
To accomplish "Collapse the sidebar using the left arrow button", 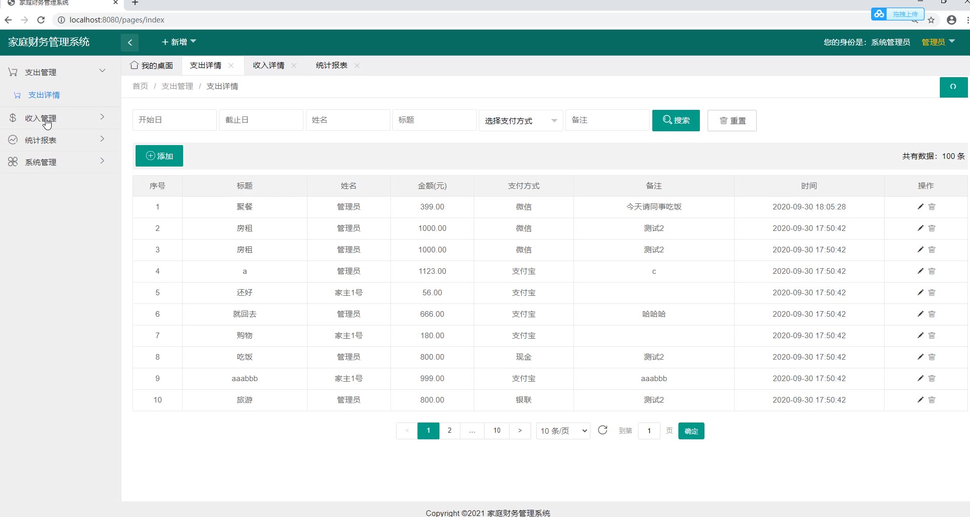I will point(130,42).
